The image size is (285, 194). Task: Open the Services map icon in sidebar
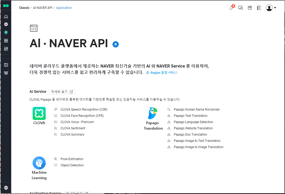(6, 49)
